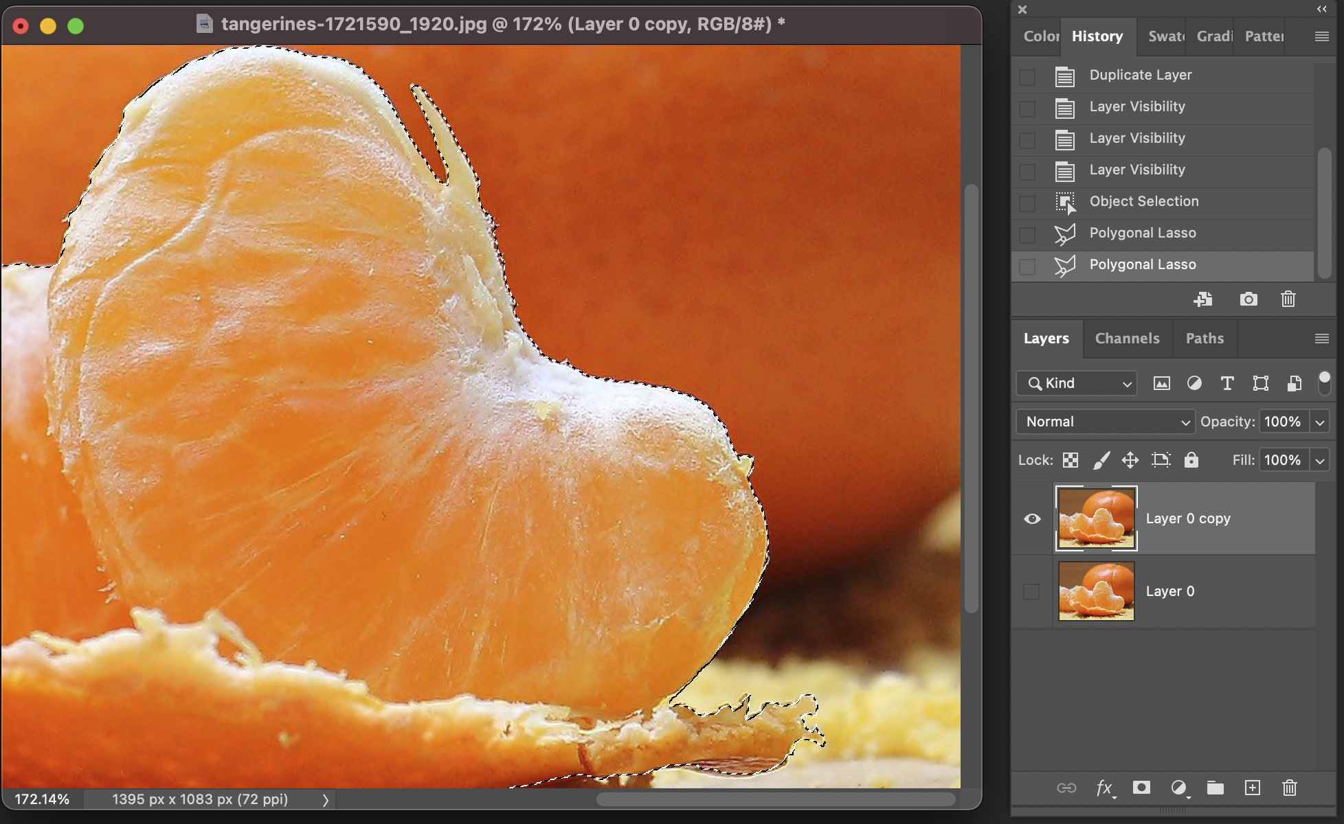Expand the Opacity slider dropdown arrow
The image size is (1344, 824).
click(1320, 422)
